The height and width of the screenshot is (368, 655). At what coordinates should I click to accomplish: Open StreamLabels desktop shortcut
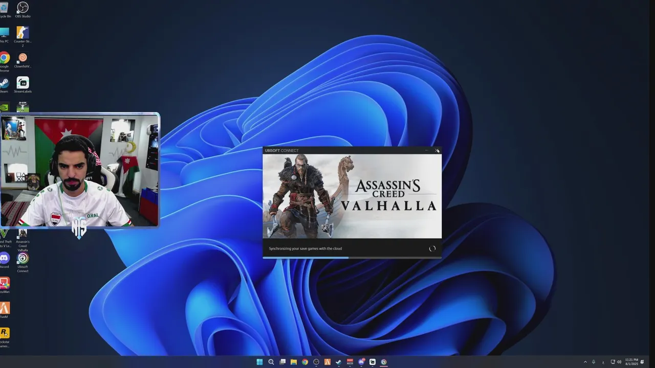tap(23, 85)
